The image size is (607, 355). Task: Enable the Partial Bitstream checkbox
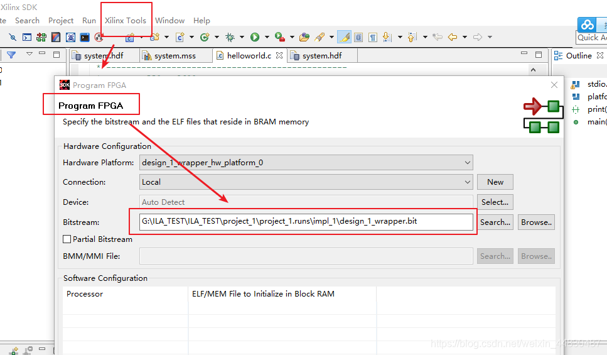click(x=67, y=239)
